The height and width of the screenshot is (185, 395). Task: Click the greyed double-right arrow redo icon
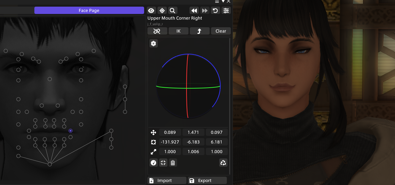pos(205,11)
